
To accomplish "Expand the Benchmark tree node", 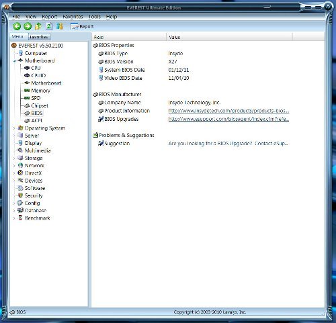I will pos(14,218).
